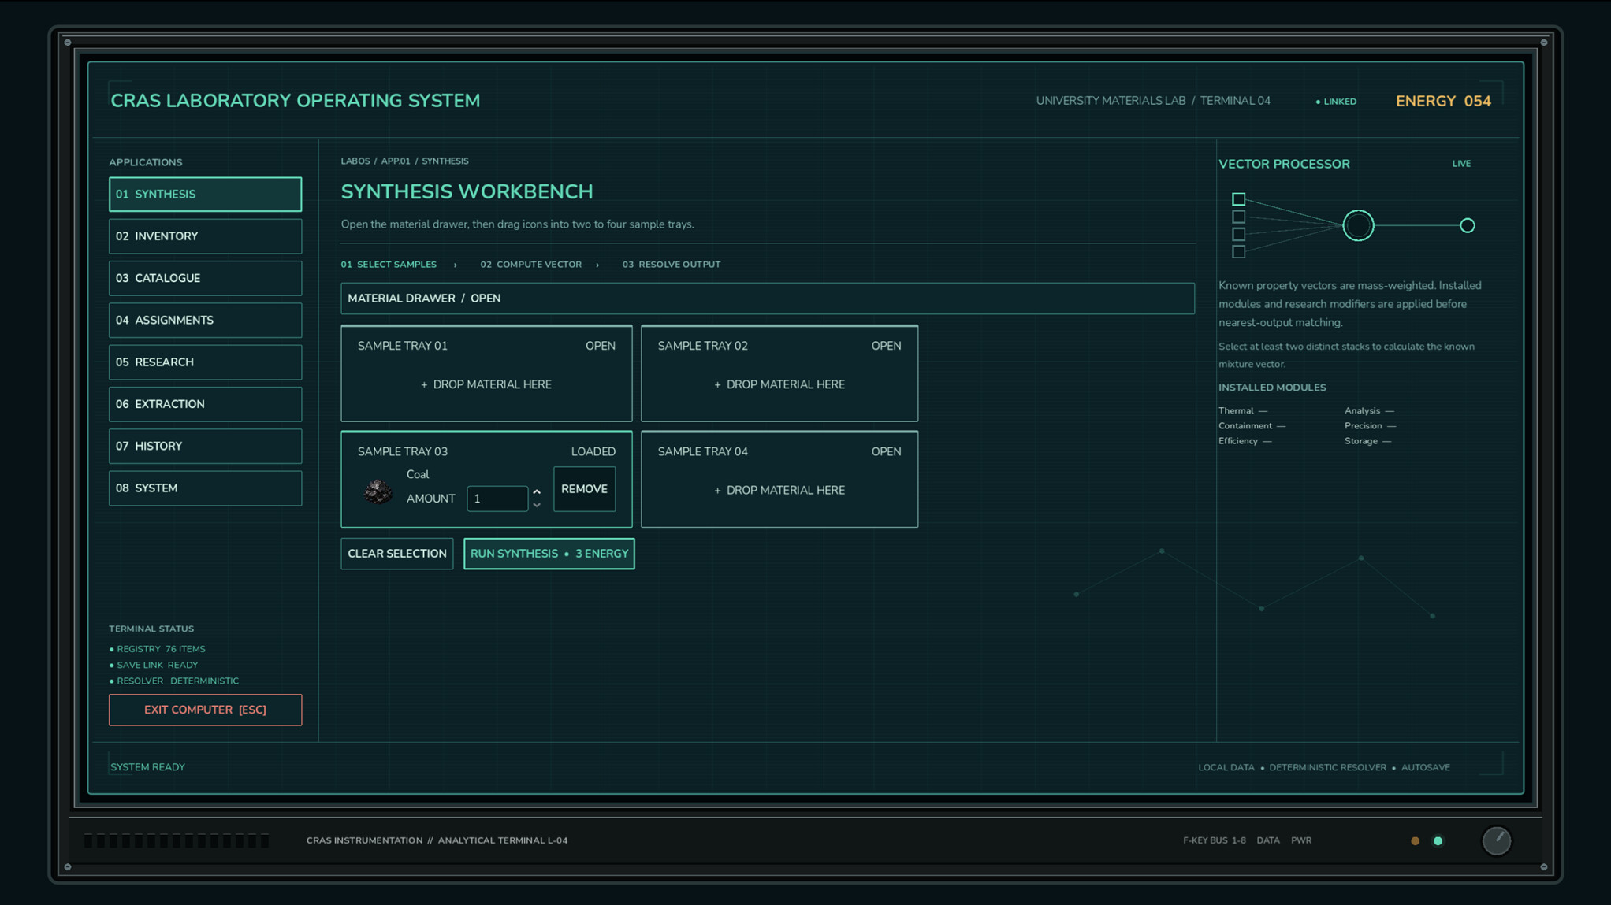The height and width of the screenshot is (905, 1611).
Task: Click UNIVERSITY MATERIALS LAB header text
Action: coord(1111,101)
